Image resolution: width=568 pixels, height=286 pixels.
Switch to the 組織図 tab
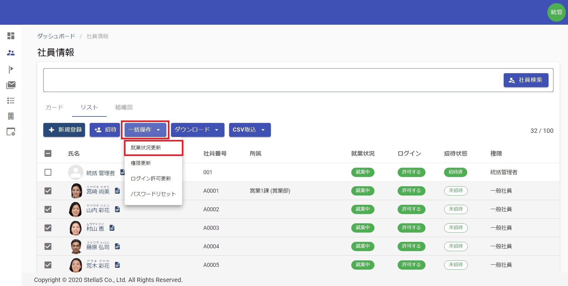coord(124,107)
